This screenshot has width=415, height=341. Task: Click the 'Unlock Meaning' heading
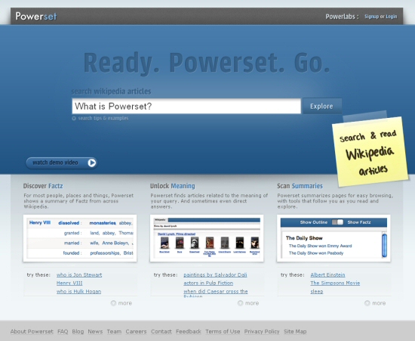pos(172,186)
